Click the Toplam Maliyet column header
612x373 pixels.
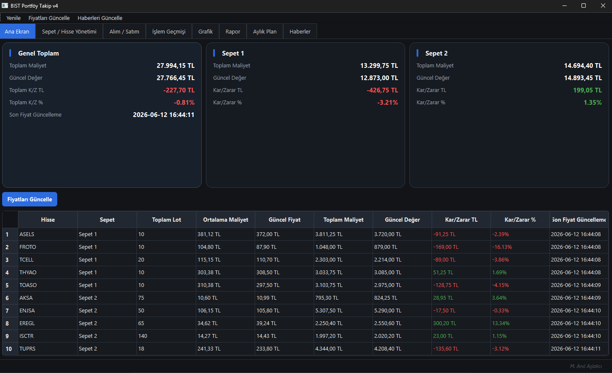pyautogui.click(x=343, y=220)
